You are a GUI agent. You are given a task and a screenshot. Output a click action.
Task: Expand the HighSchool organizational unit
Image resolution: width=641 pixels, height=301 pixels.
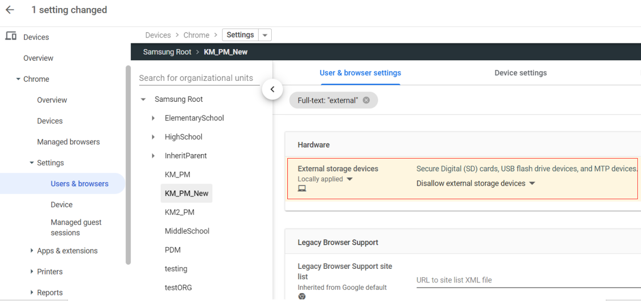[153, 137]
